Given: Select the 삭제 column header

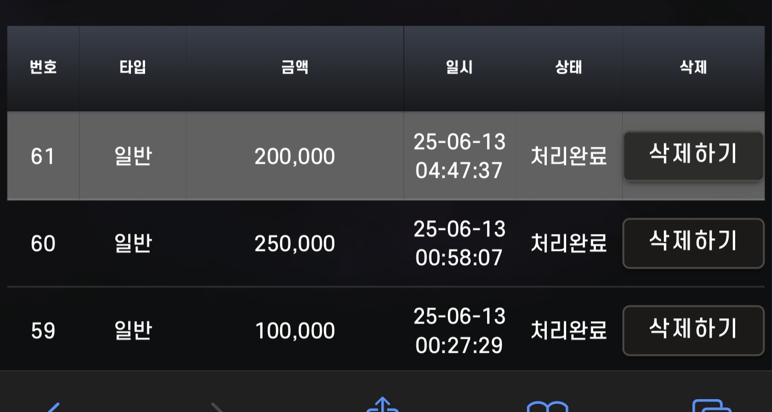Looking at the screenshot, I should [694, 68].
